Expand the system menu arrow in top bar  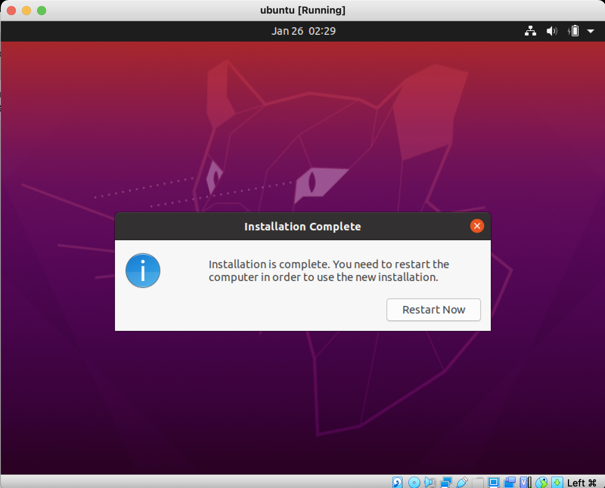591,31
